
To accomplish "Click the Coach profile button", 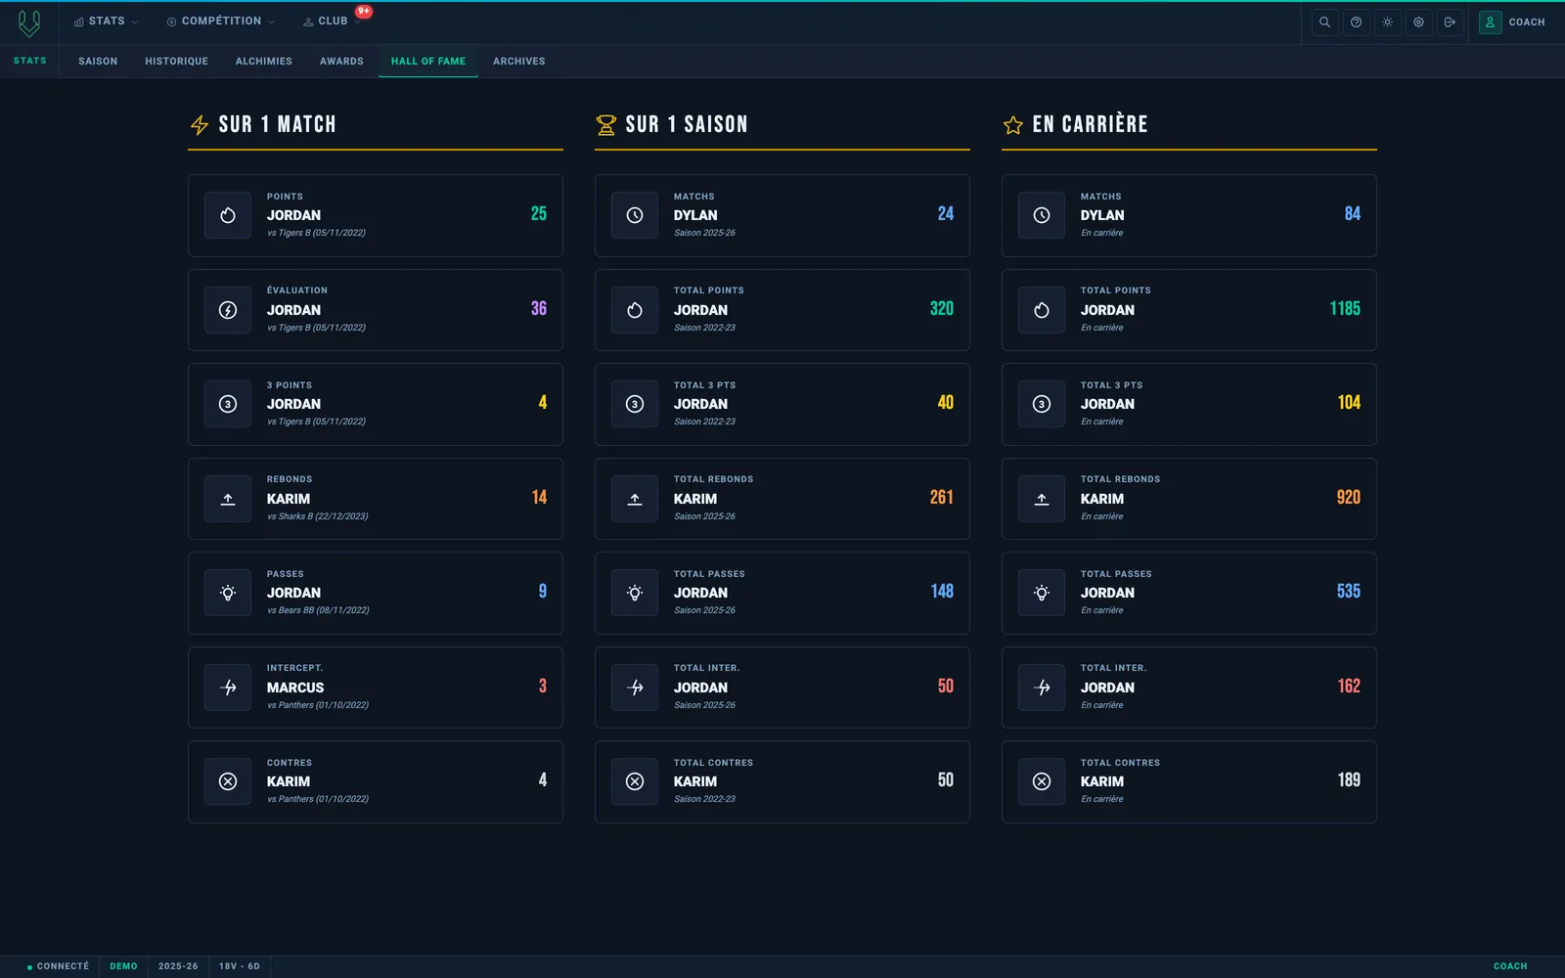I will click(x=1512, y=22).
